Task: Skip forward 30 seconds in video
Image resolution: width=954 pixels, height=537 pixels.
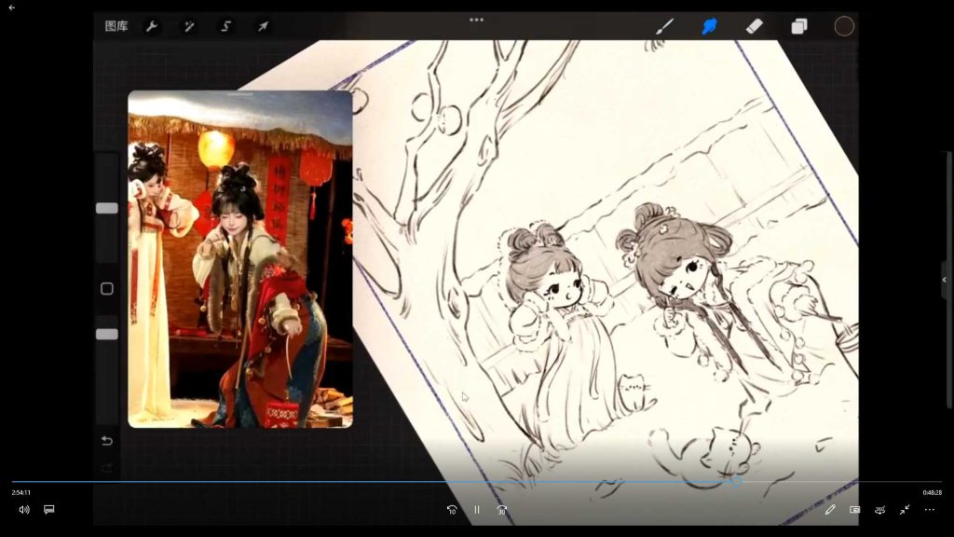Action: click(x=502, y=510)
